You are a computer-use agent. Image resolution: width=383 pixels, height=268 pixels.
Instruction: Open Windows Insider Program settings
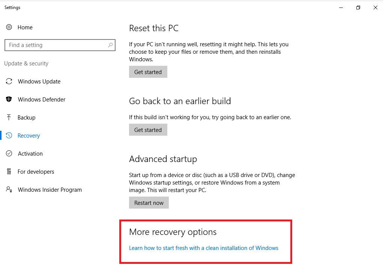click(x=50, y=190)
